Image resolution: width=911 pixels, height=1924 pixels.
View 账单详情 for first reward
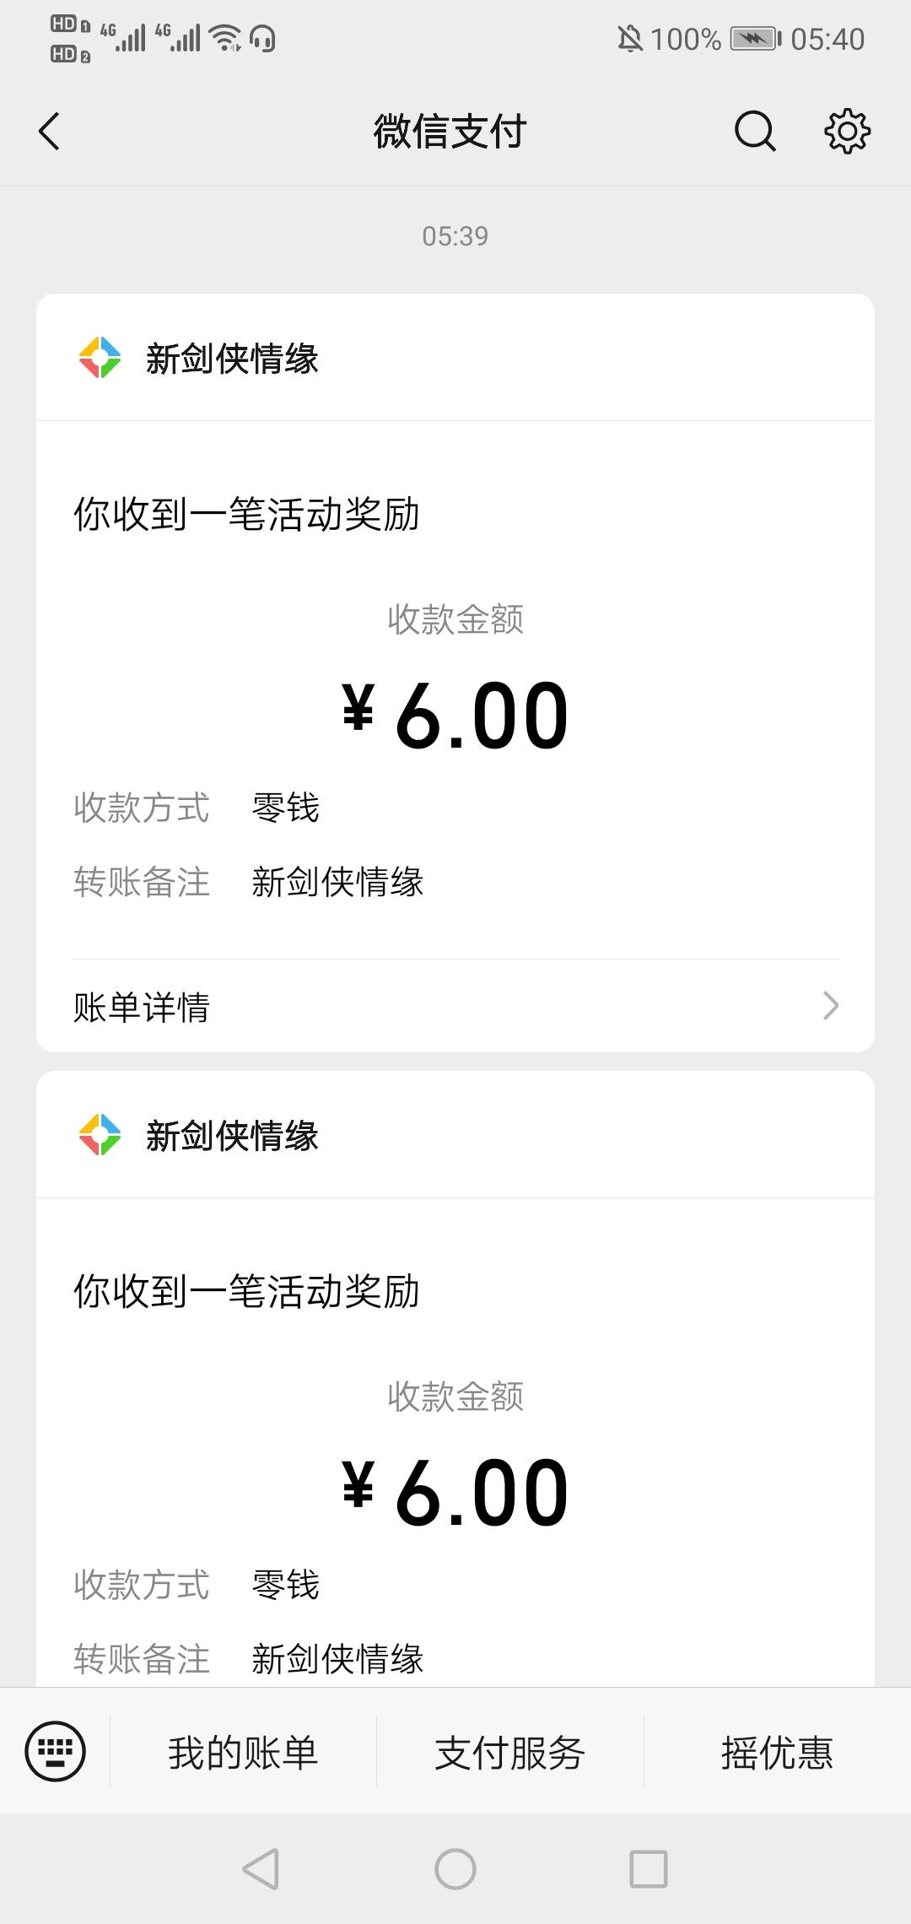142,1007
